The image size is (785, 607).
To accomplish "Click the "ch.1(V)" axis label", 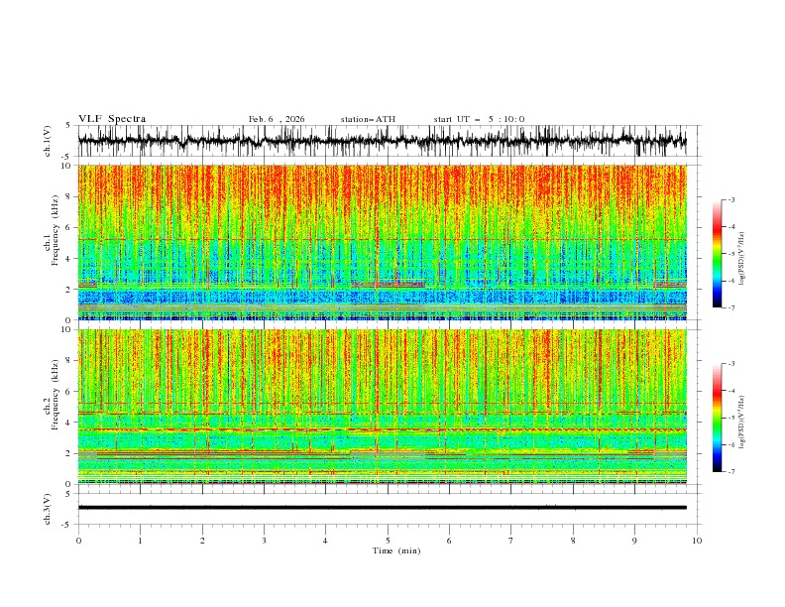I will point(48,141).
